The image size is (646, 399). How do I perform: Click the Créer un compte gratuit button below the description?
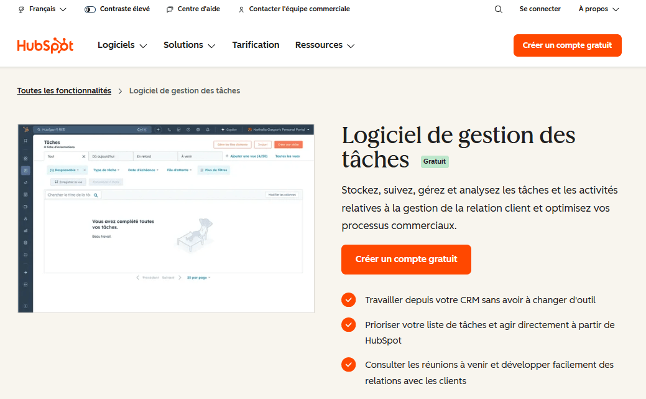pyautogui.click(x=406, y=260)
